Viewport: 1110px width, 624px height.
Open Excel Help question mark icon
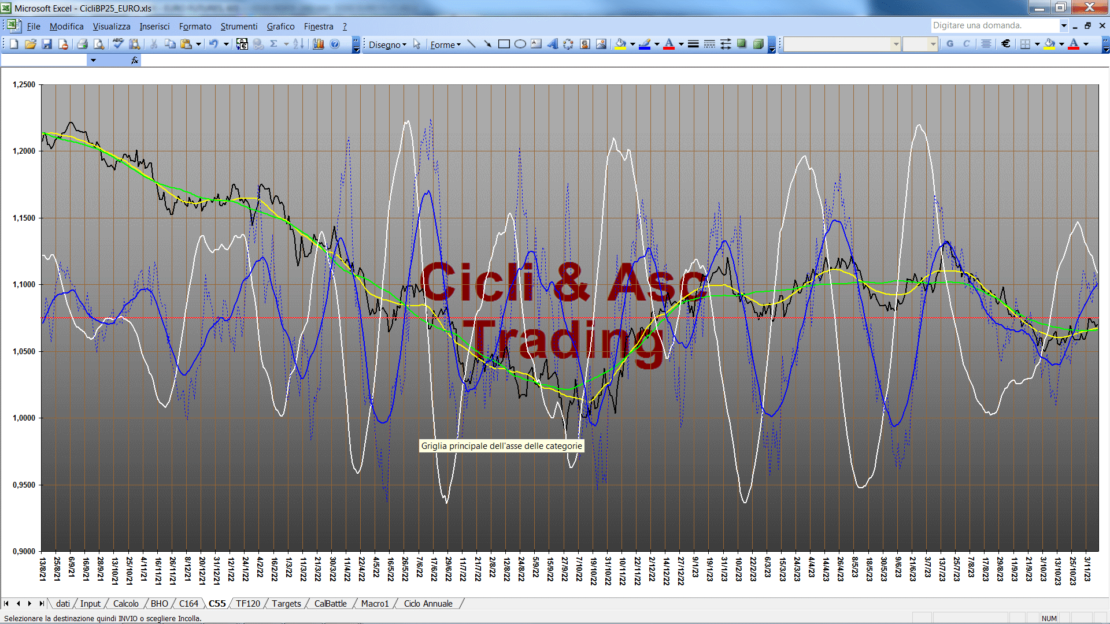335,44
